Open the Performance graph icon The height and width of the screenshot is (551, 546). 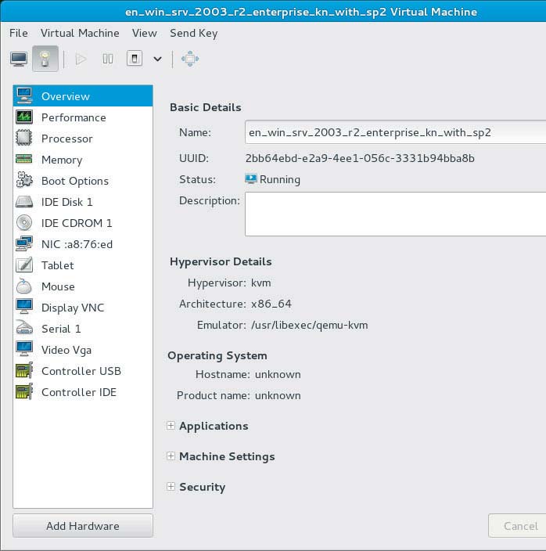click(24, 117)
